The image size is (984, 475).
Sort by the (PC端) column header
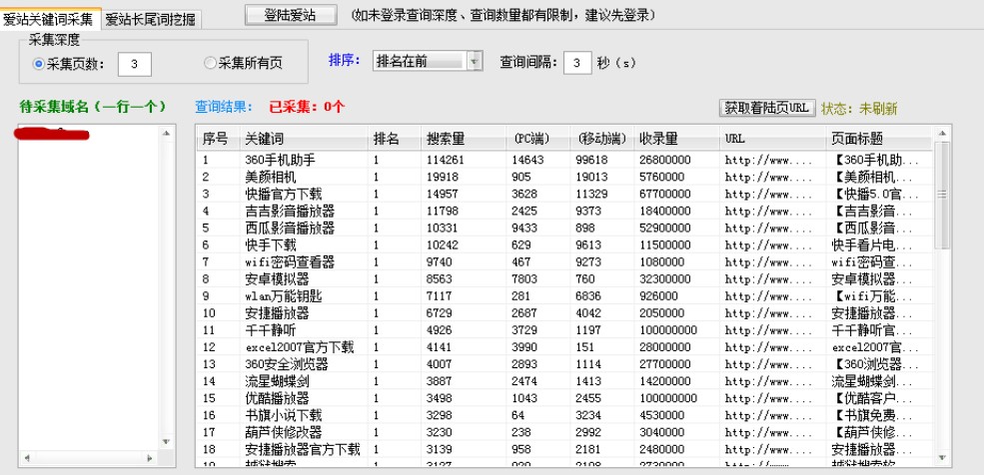(x=538, y=139)
